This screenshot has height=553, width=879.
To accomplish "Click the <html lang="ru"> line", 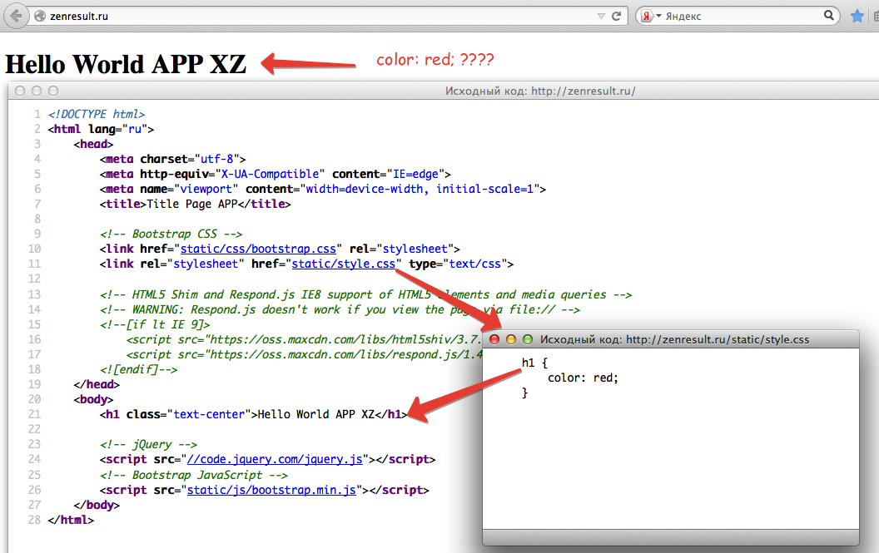I will (101, 130).
